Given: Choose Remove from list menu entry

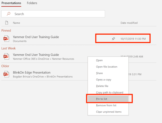Looking at the screenshot, I should (x=108, y=105).
